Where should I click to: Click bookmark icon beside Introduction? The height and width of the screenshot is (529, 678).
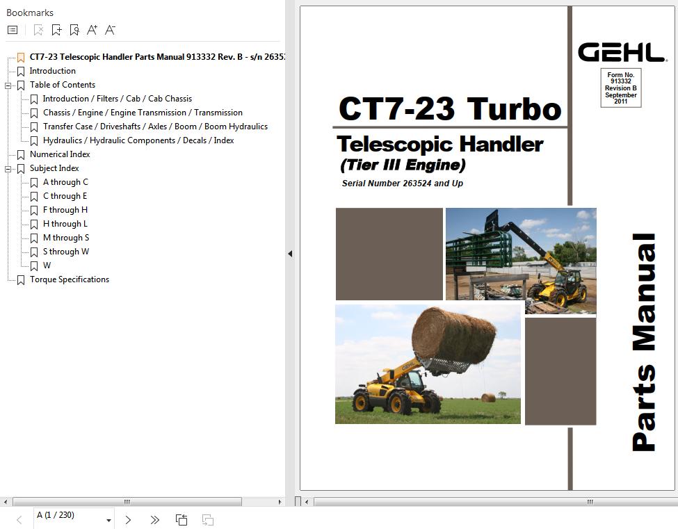[20, 72]
